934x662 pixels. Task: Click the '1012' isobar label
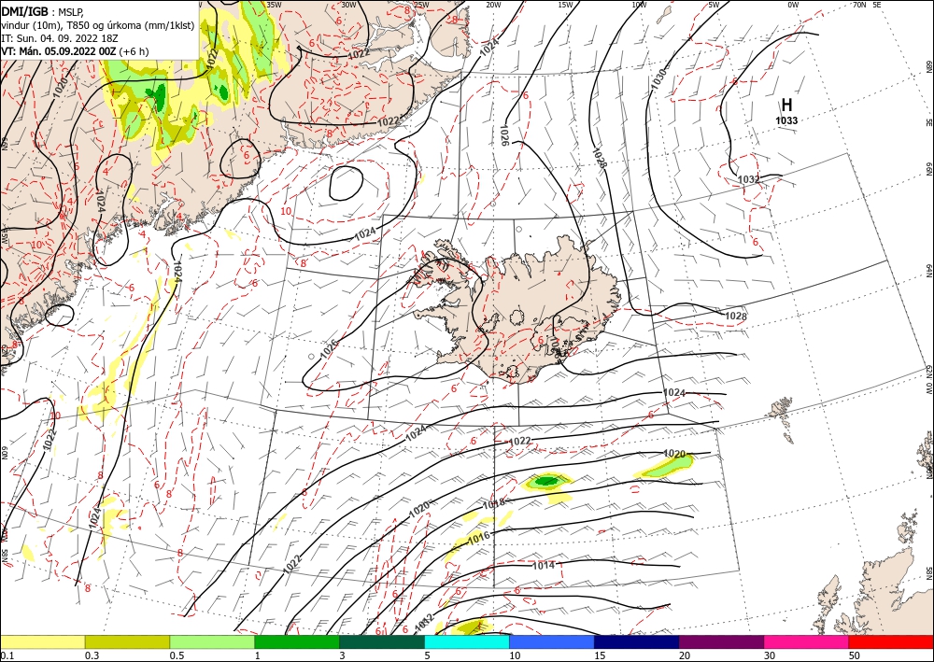point(423,622)
